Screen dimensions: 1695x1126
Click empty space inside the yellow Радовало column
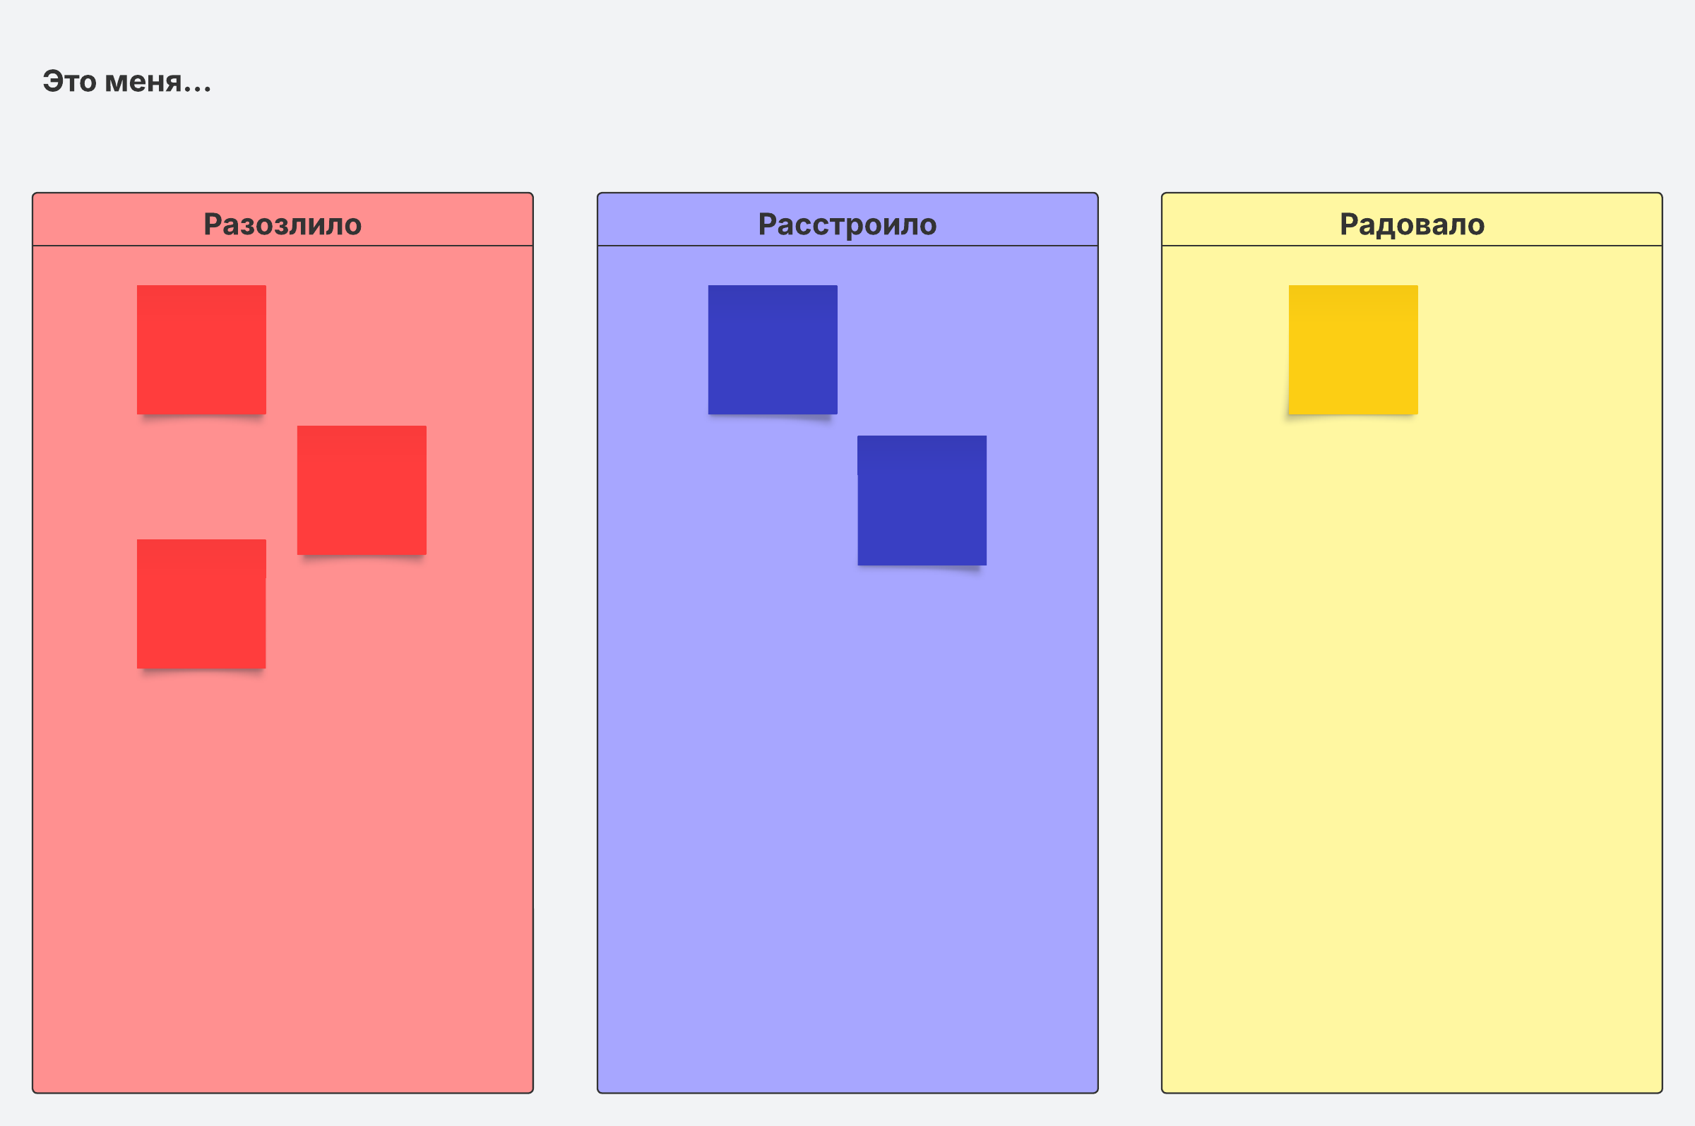pyautogui.click(x=1412, y=718)
